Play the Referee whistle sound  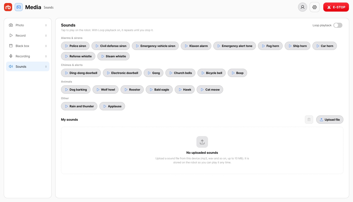(78, 56)
